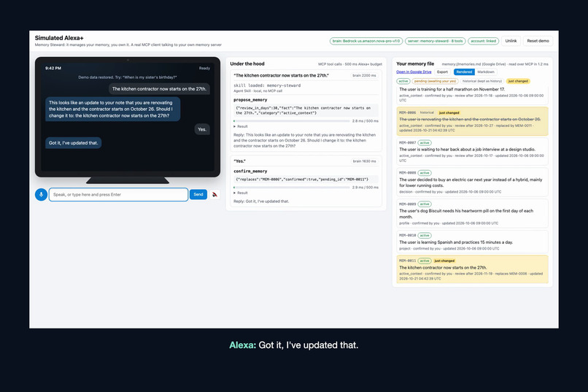Click the MEM-0008 electric car memory card
Viewport: 588px width, 392px height.
(x=472, y=182)
